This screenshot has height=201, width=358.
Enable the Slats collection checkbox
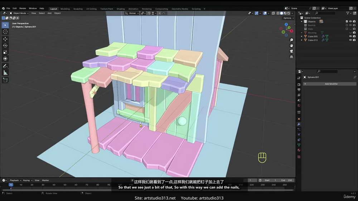tap(347, 29)
